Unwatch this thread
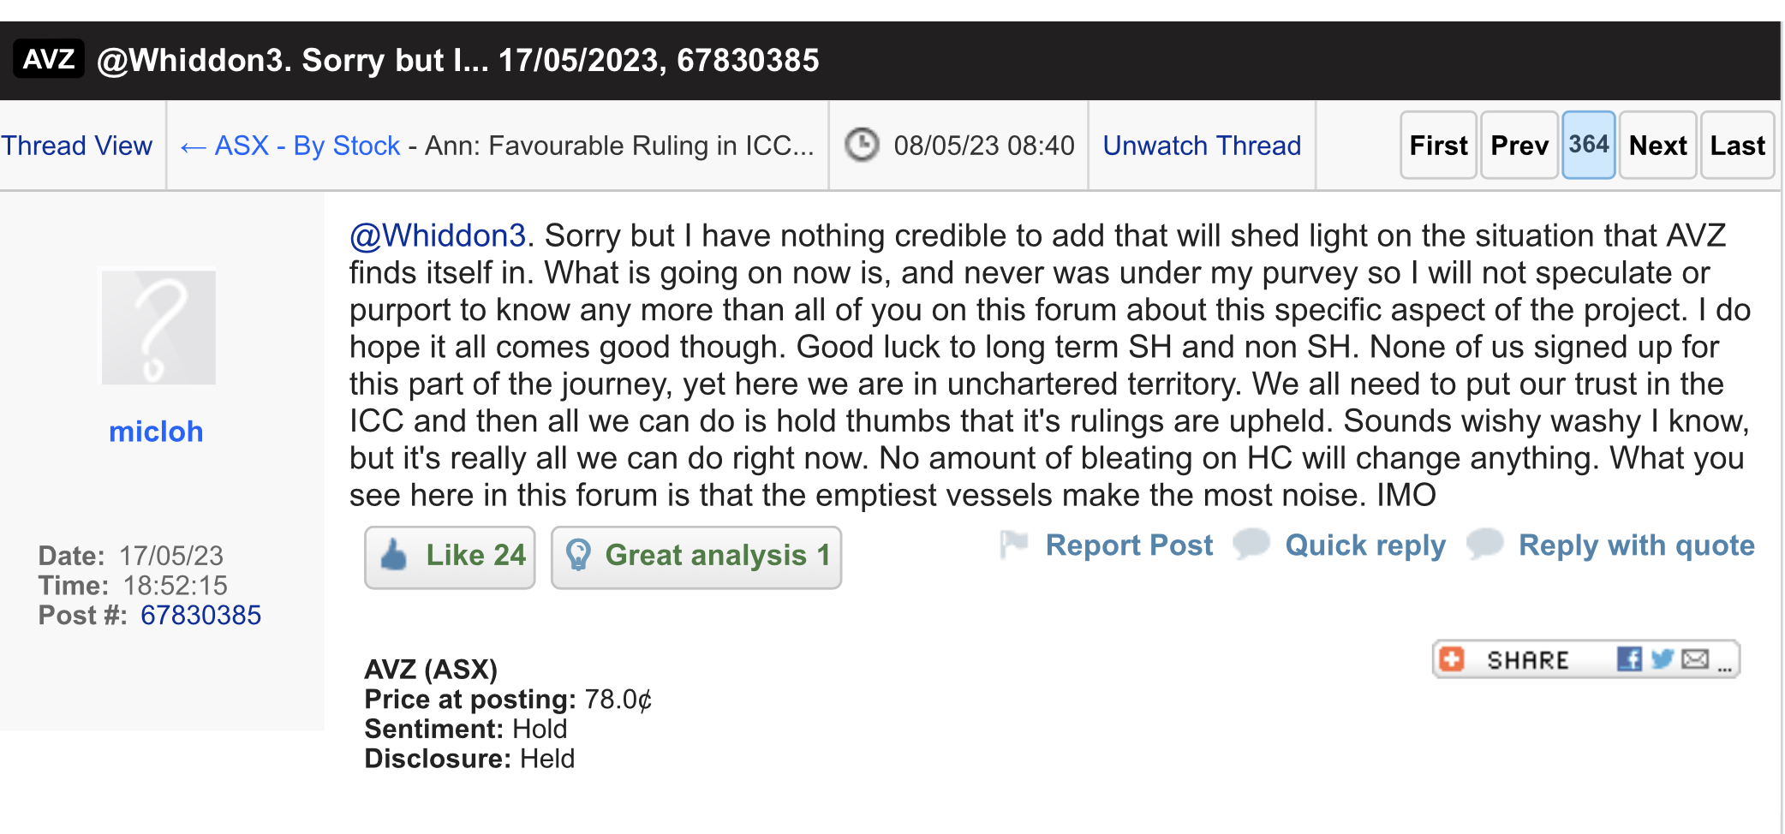 pyautogui.click(x=1202, y=146)
